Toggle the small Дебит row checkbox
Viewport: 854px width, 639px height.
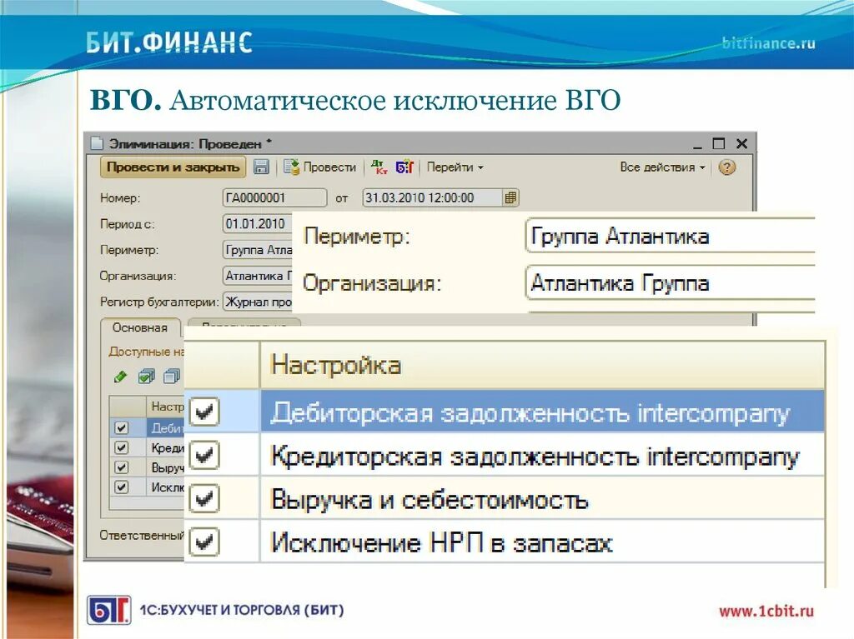pos(122,428)
